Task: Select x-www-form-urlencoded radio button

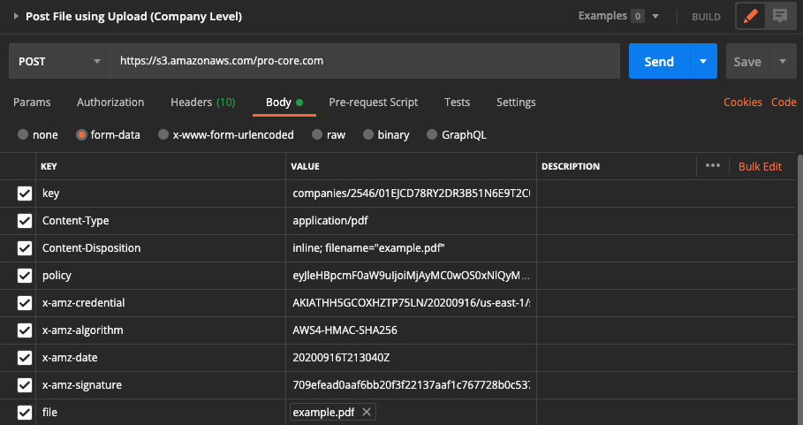Action: coord(163,134)
